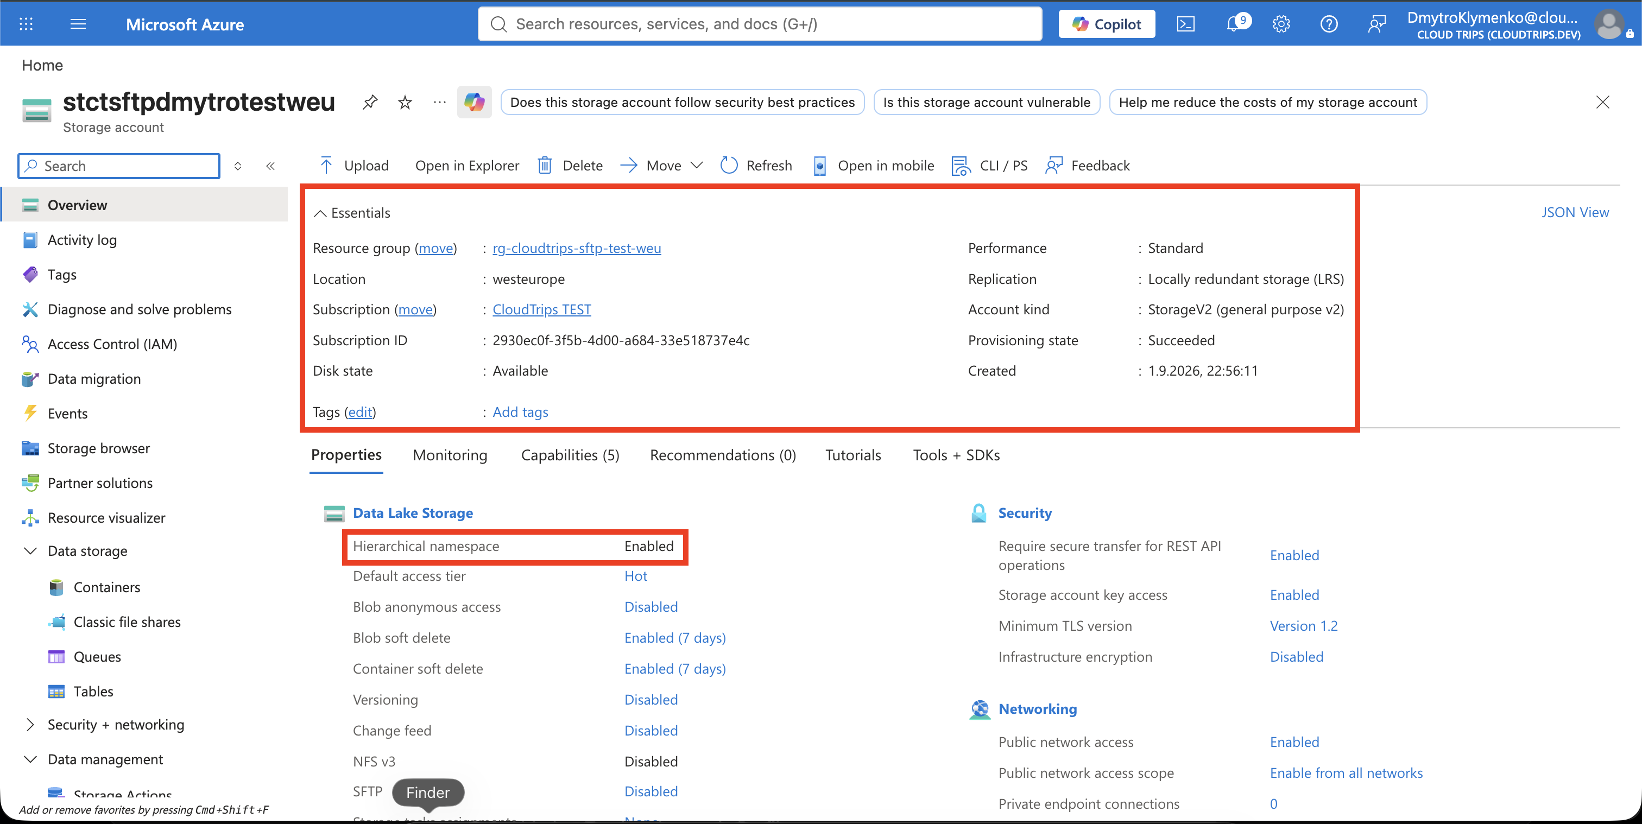This screenshot has width=1642, height=824.
Task: Open JSON View link
Action: click(x=1575, y=212)
